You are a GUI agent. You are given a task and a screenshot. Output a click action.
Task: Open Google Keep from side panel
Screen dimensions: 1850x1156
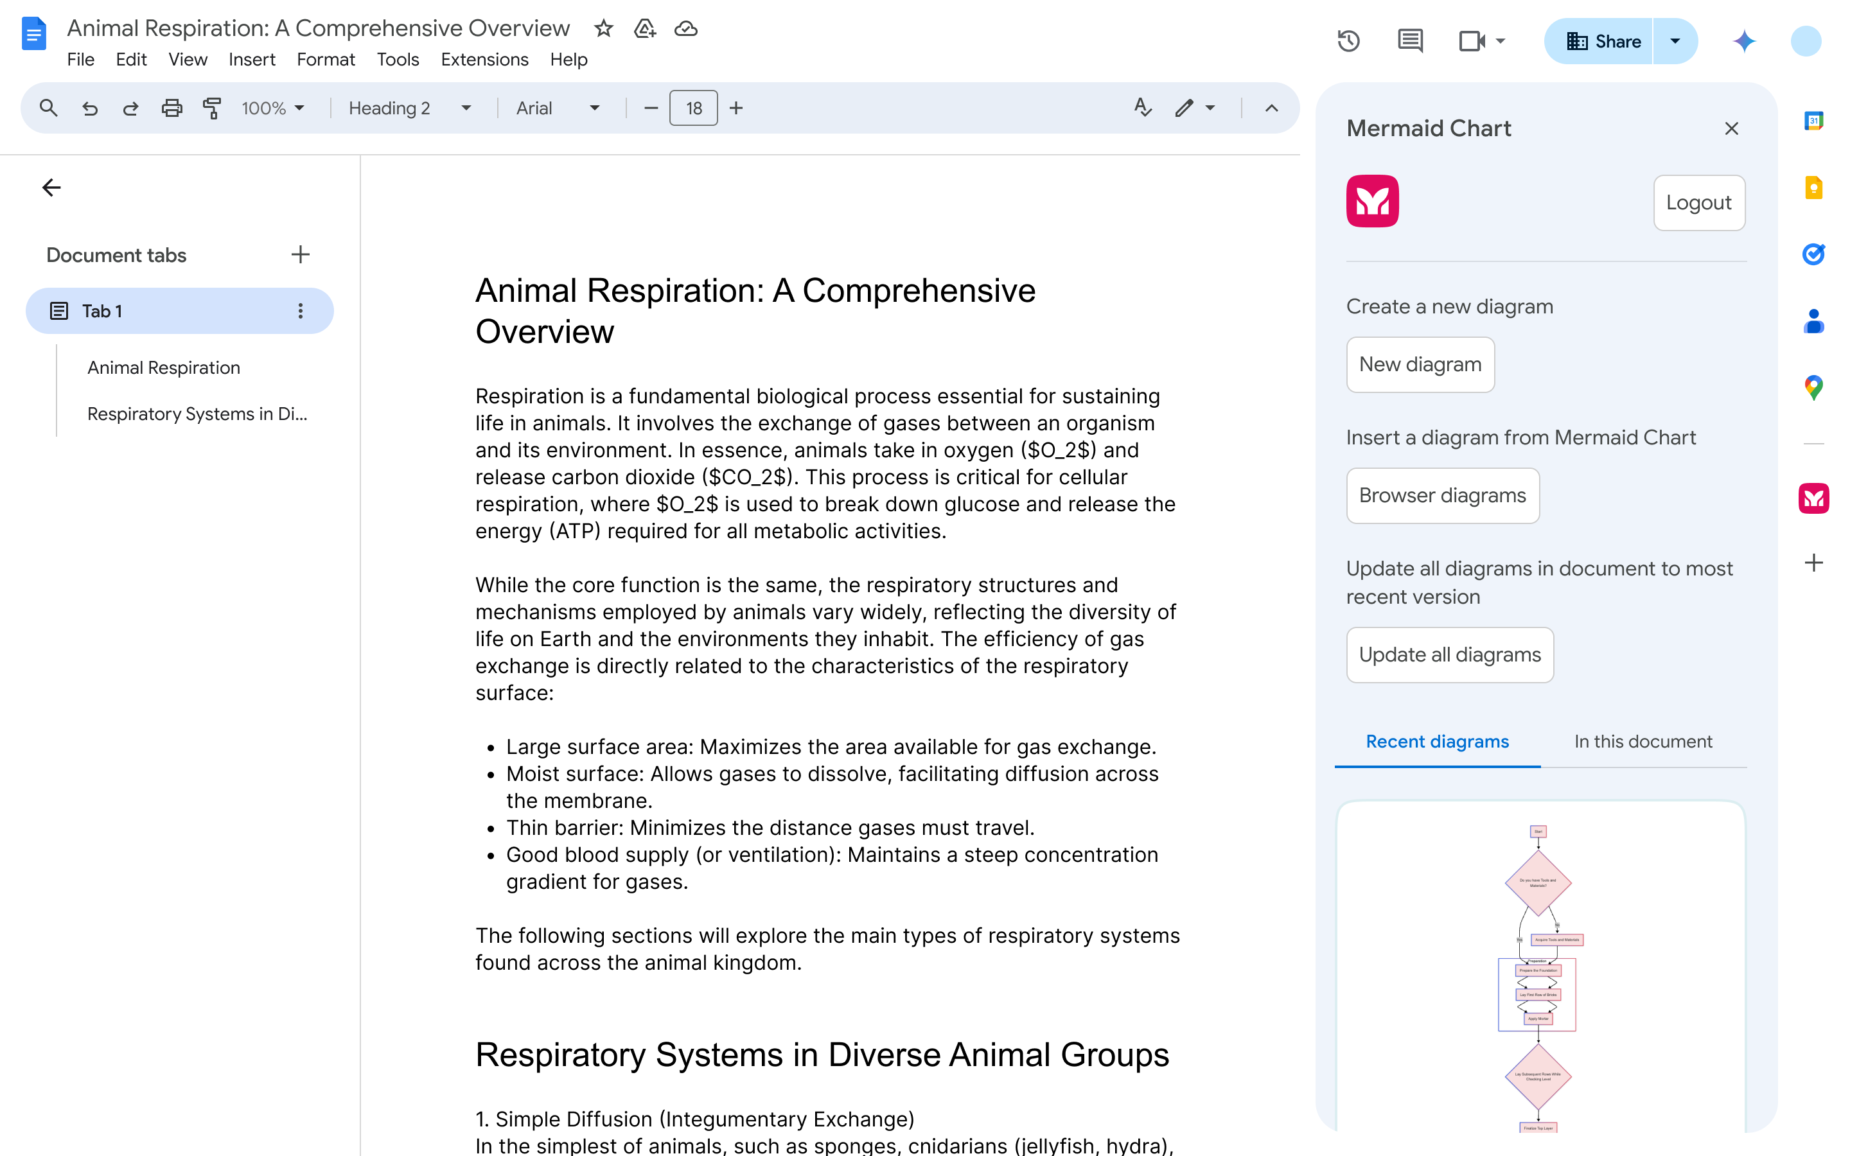pyautogui.click(x=1813, y=188)
